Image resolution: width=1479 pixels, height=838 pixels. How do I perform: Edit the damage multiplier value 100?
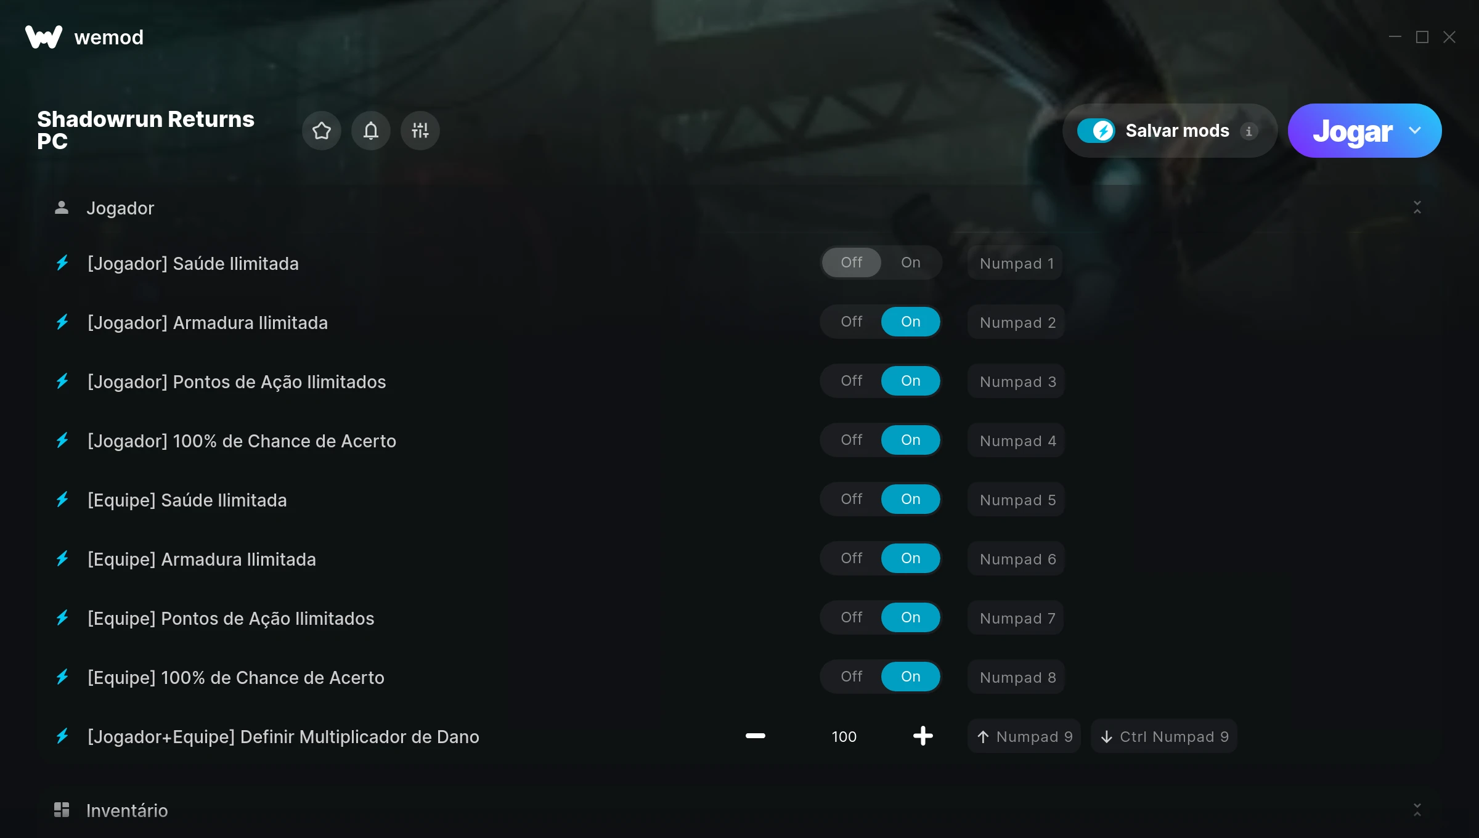(x=844, y=736)
